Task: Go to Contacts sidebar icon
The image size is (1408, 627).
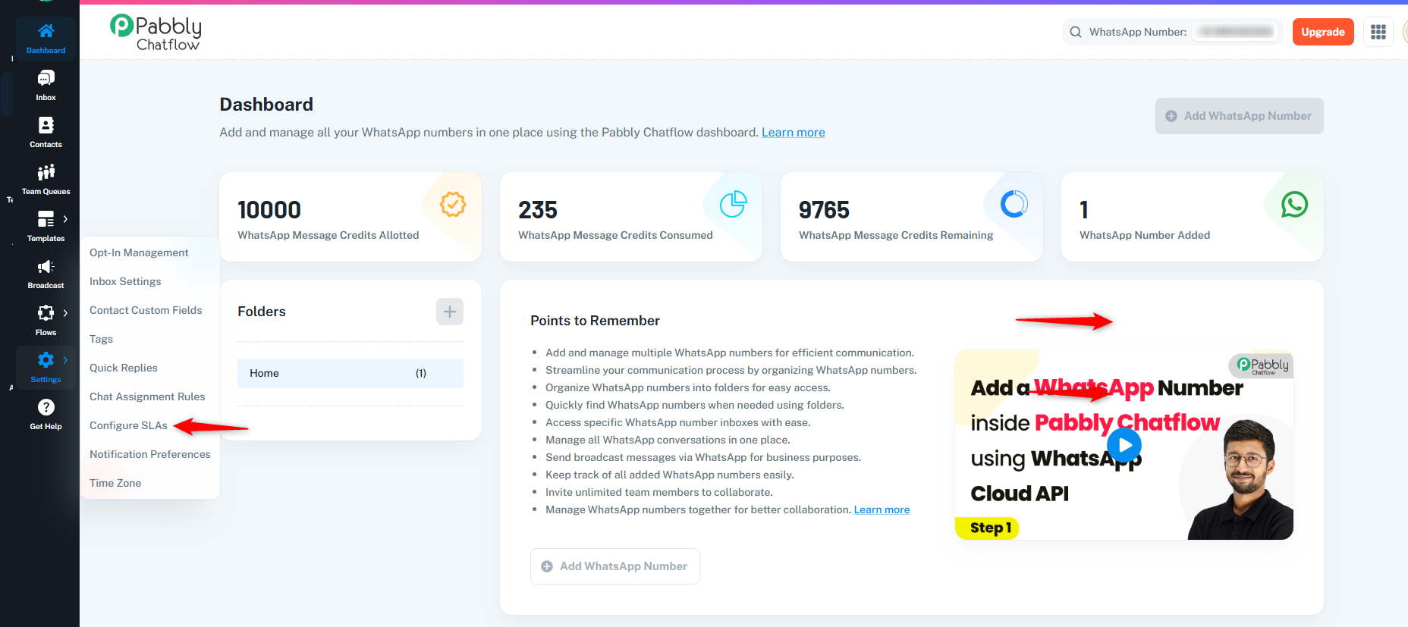Action: point(46,125)
